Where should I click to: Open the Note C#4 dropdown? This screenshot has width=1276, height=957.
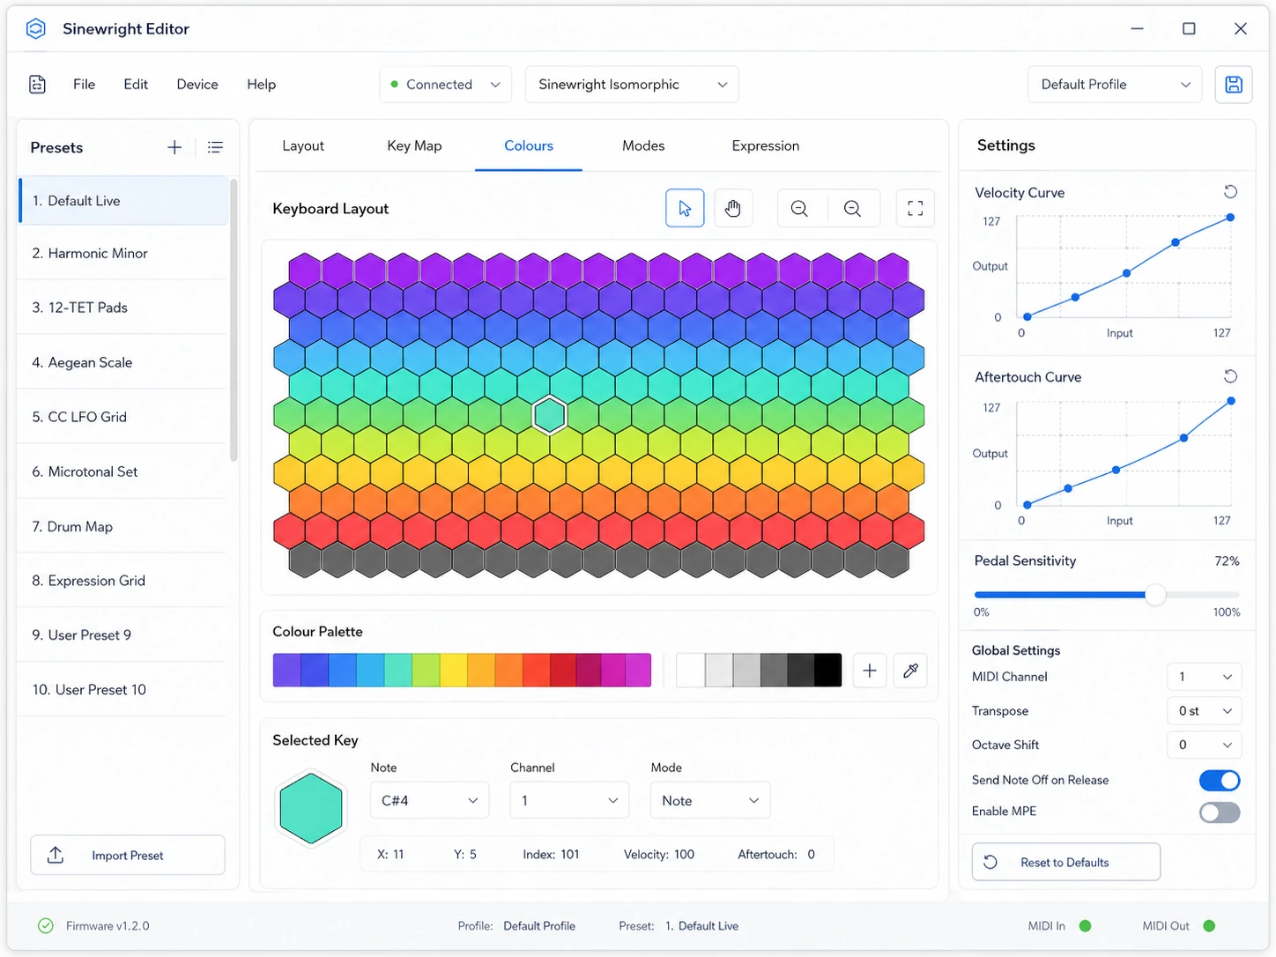(x=429, y=800)
